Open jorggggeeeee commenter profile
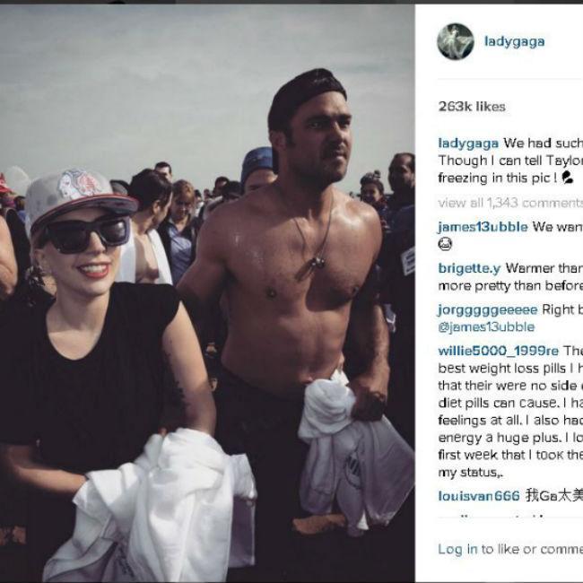583x583 pixels. click(488, 309)
